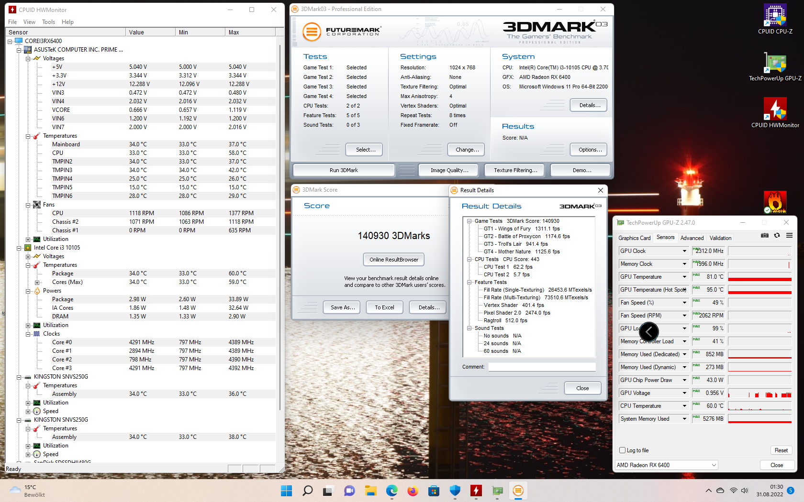Screen dimensions: 804x502
Task: Open the GPU Clock sensor dropdown
Action: [x=684, y=251]
